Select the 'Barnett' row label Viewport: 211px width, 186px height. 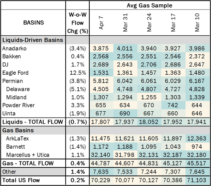(x=16, y=147)
